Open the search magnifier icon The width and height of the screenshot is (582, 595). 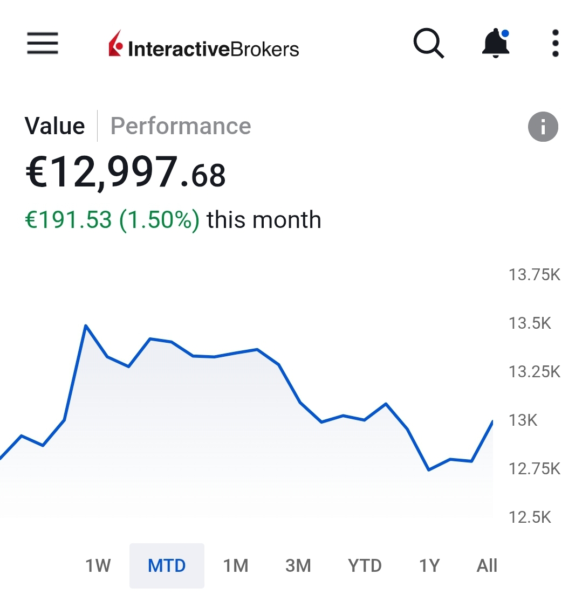(x=429, y=43)
